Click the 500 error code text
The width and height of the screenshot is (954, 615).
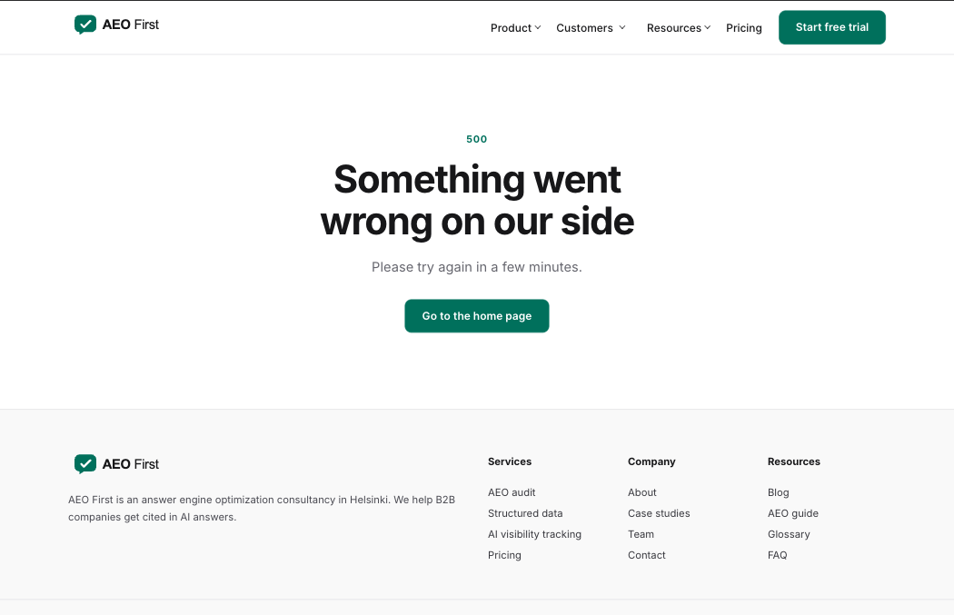click(x=477, y=139)
